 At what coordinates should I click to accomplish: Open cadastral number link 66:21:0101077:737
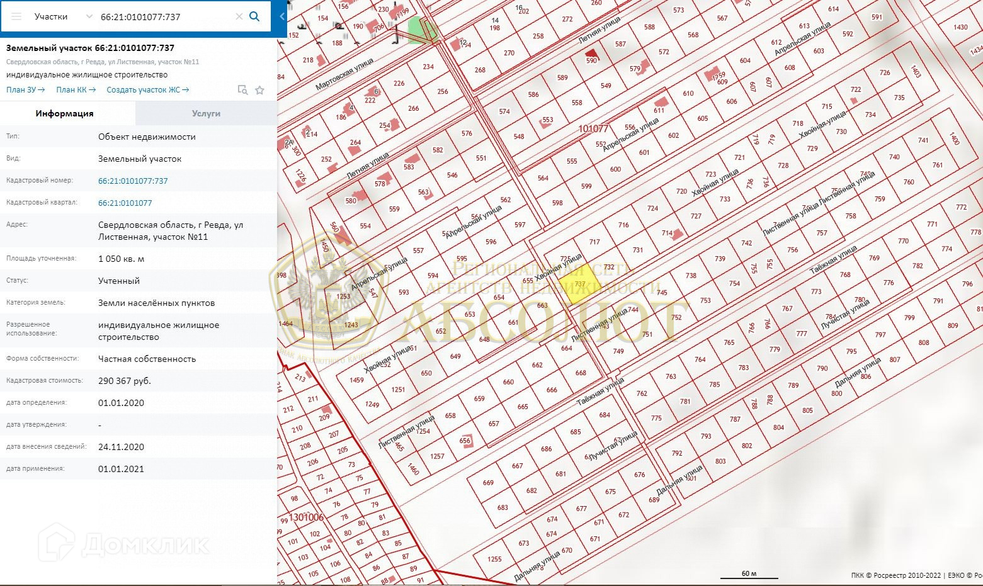tap(133, 181)
